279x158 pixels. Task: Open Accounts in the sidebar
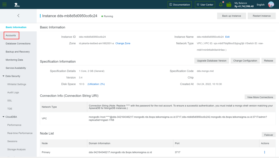(x=11, y=35)
